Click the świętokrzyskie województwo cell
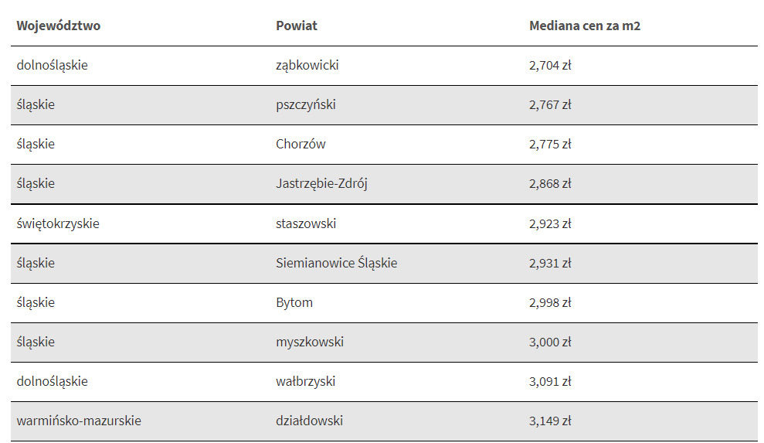 [x=58, y=223]
